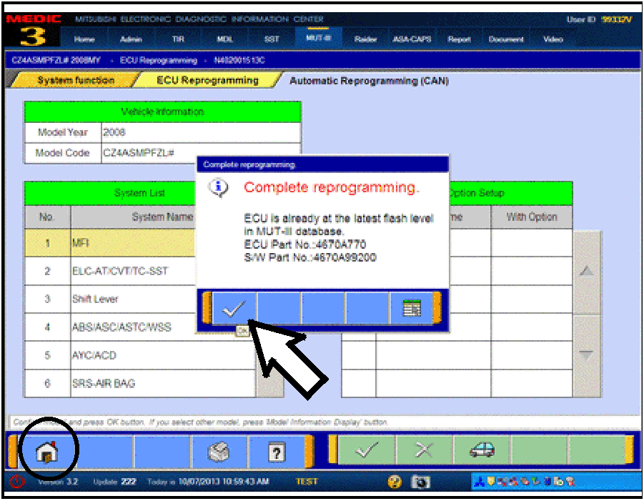
Task: Click the yellow smiley icon in status bar
Action: (x=394, y=482)
